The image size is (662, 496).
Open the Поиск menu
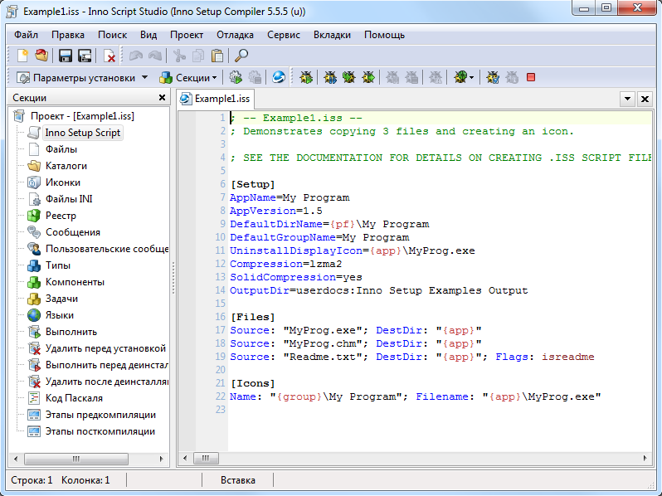coord(112,35)
